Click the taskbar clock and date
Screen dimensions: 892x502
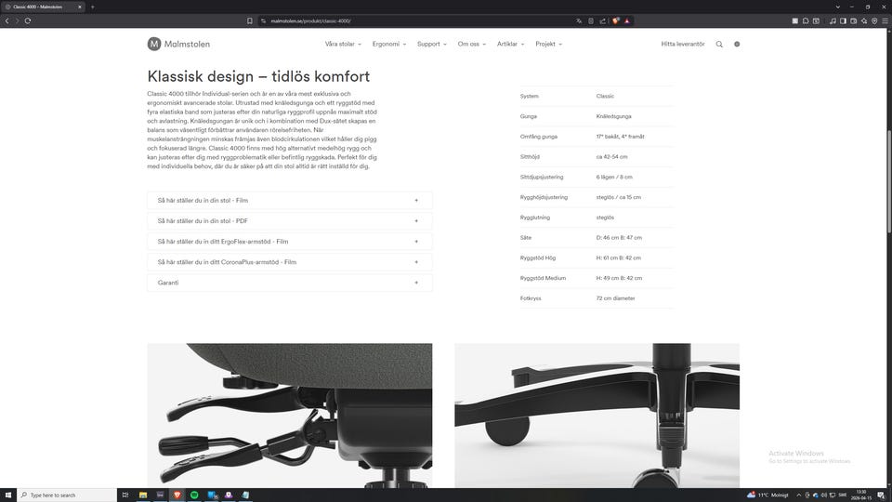861,495
